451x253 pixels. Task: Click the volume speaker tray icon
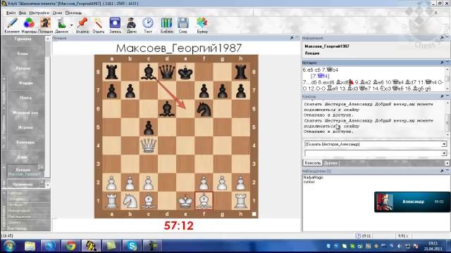pyautogui.click(x=400, y=246)
